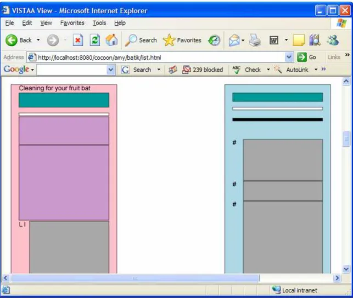Click the status bar page icon
This screenshot has height=299, width=353.
[x=5, y=290]
